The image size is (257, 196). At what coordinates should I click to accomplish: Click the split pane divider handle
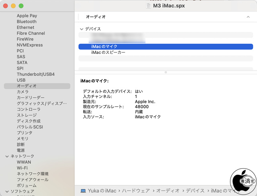tap(166, 72)
